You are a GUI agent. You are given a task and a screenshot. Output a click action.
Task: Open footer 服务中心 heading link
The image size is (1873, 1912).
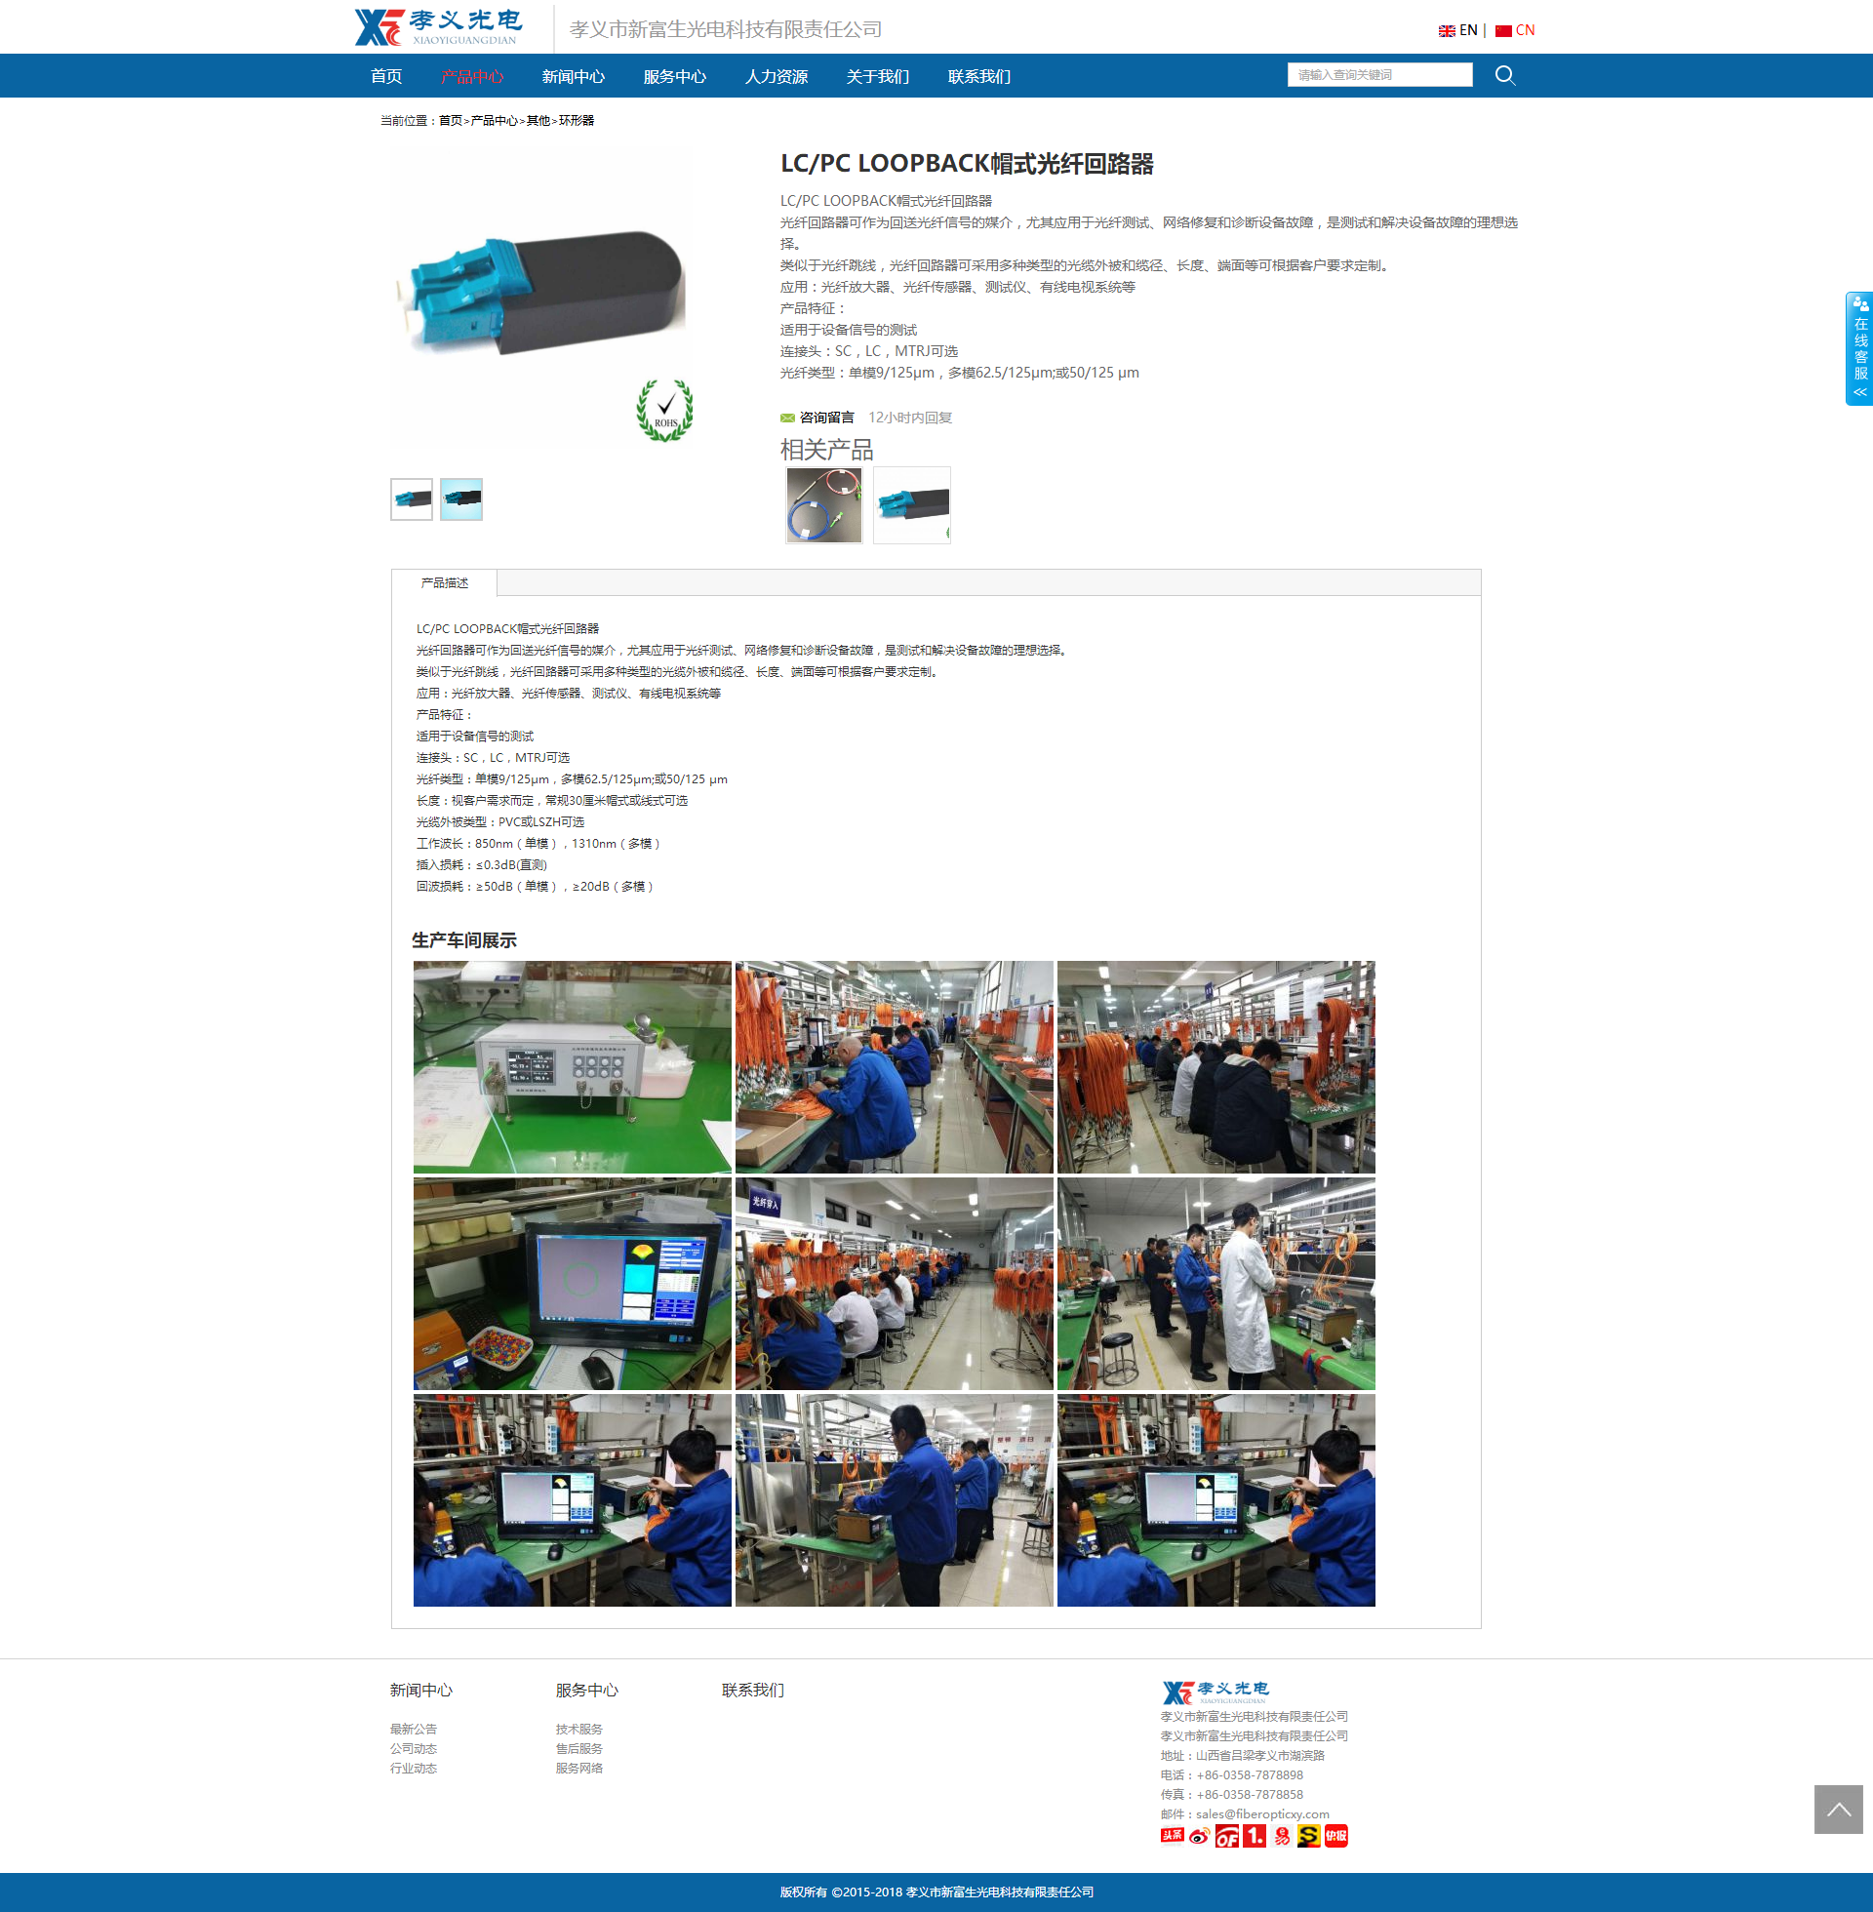click(587, 1690)
